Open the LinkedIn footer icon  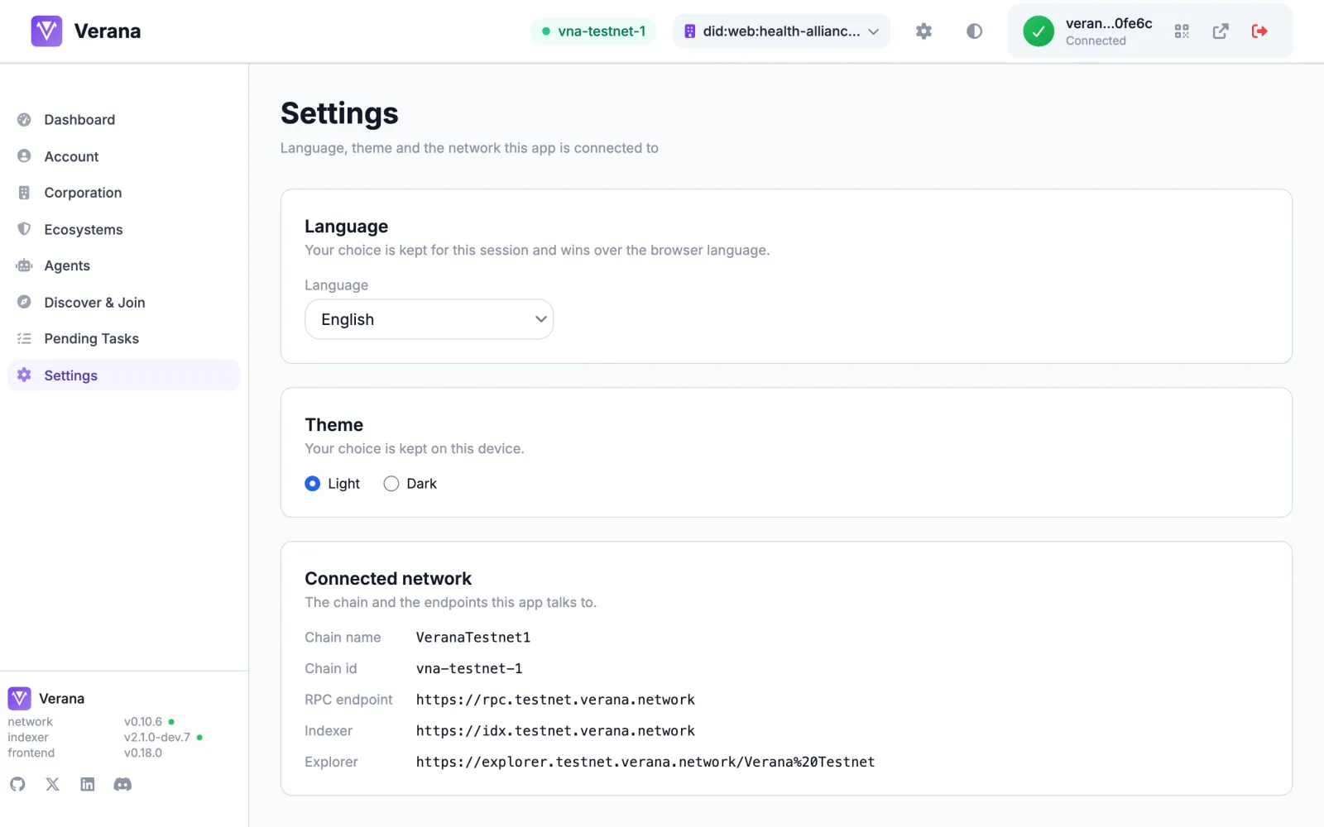click(x=88, y=784)
